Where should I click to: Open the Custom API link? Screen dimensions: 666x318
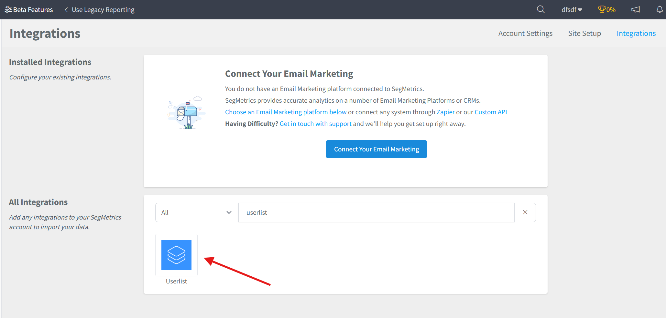[490, 112]
